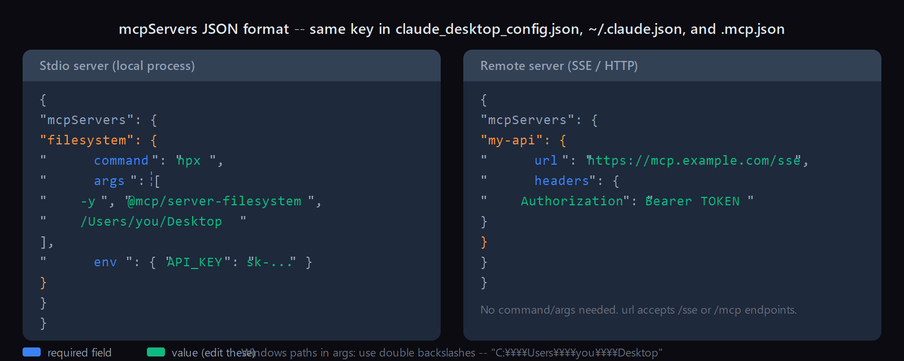Screen dimensions: 904x361
Task: Select the "Stdio server (local process)" panel header
Action: pos(232,65)
